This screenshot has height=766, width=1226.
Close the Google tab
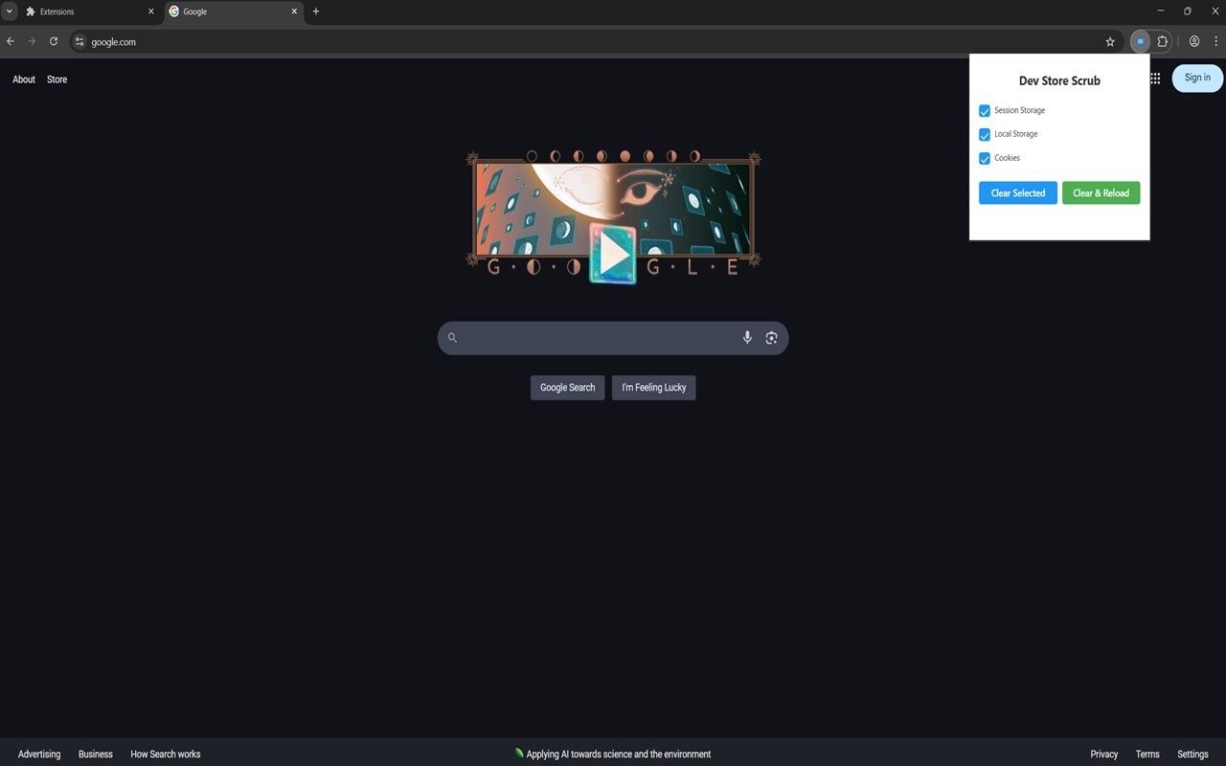pyautogui.click(x=294, y=11)
